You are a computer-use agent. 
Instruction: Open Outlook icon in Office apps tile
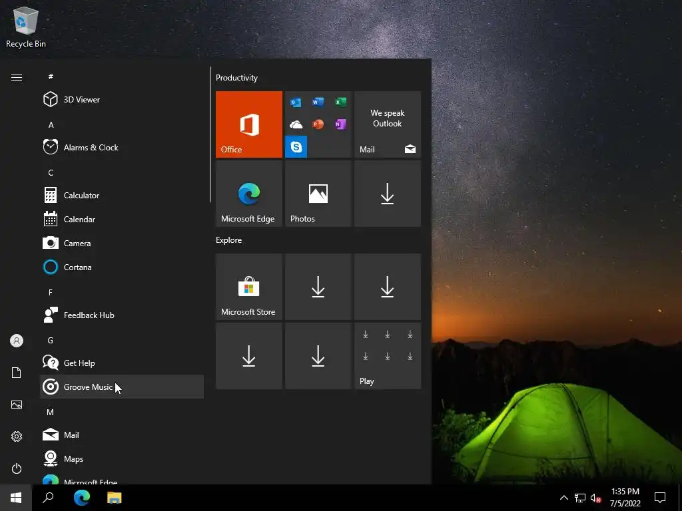[296, 102]
